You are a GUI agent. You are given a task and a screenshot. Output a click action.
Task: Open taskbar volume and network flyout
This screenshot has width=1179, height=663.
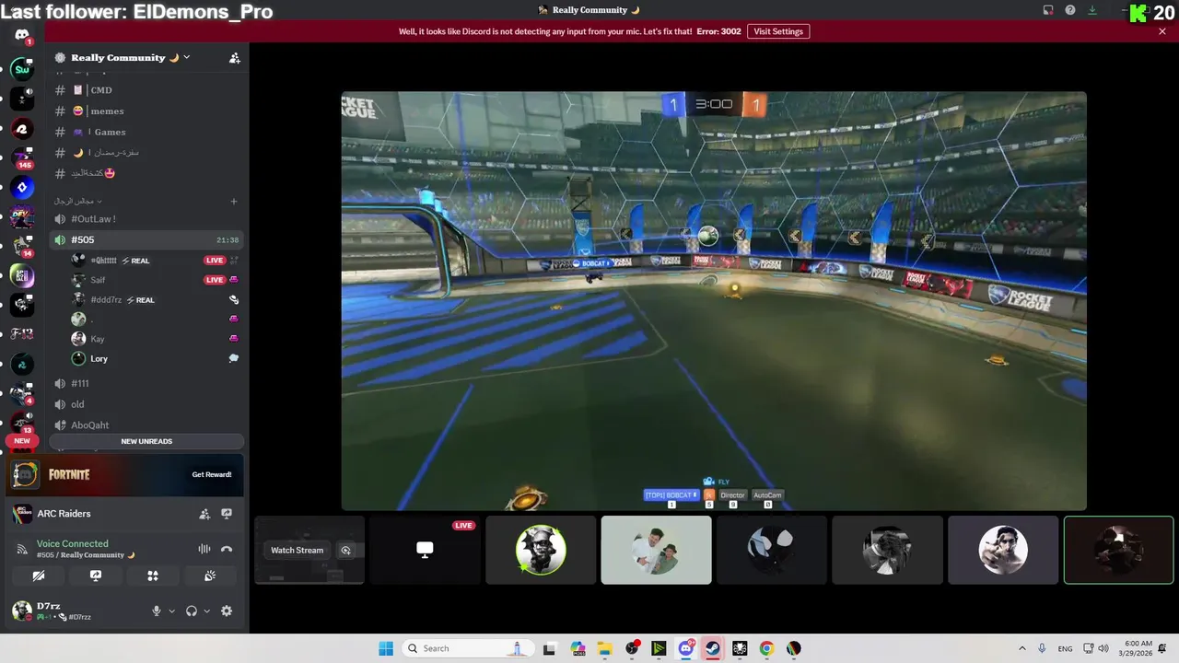(1095, 648)
